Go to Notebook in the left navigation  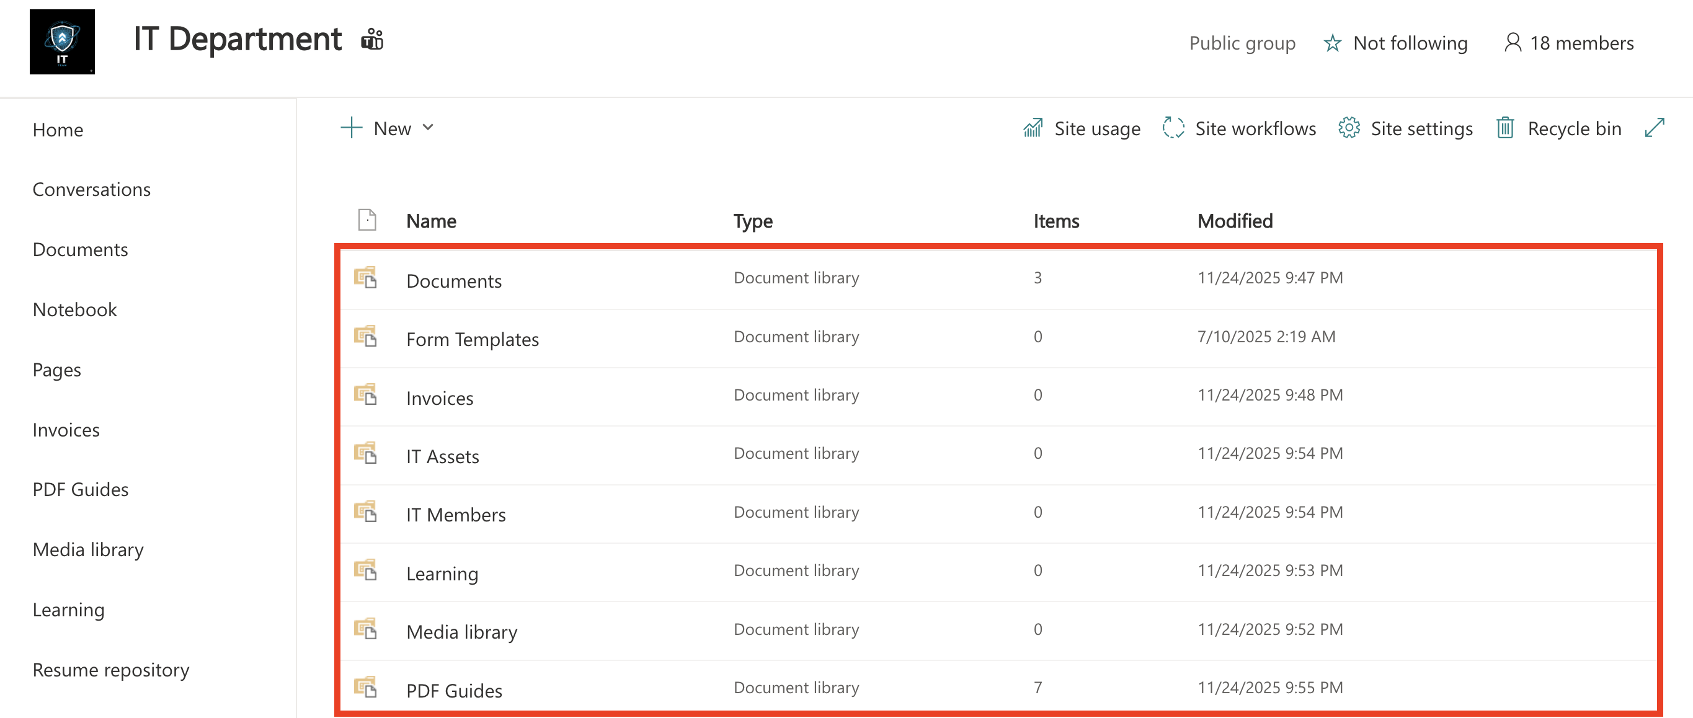point(74,309)
